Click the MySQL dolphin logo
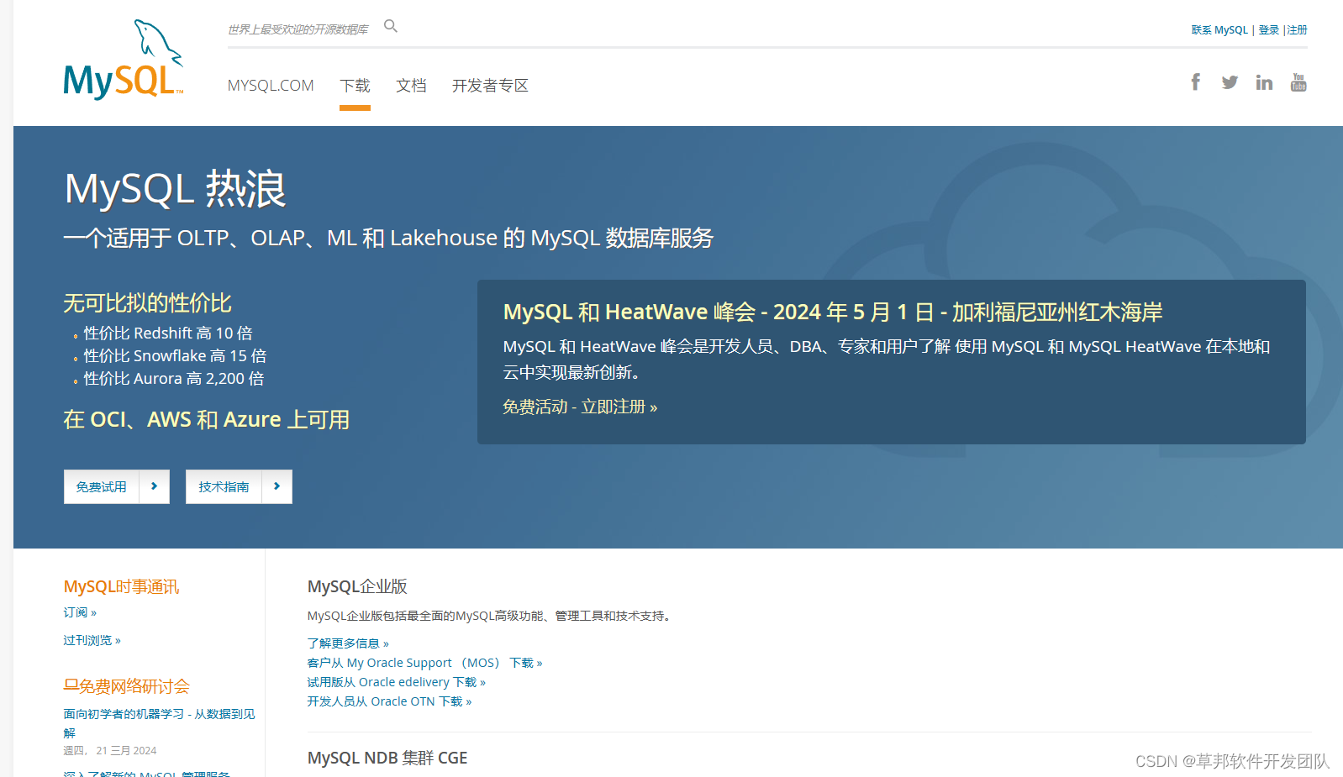Viewport: 1343px width, 777px height. click(124, 60)
